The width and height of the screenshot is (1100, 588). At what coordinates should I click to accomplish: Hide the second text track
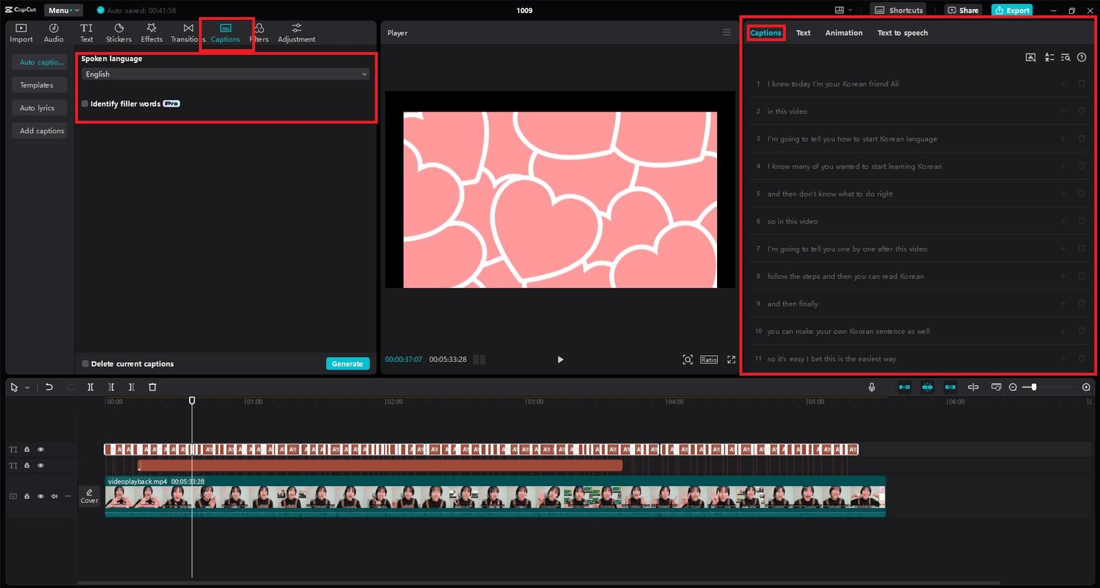41,466
